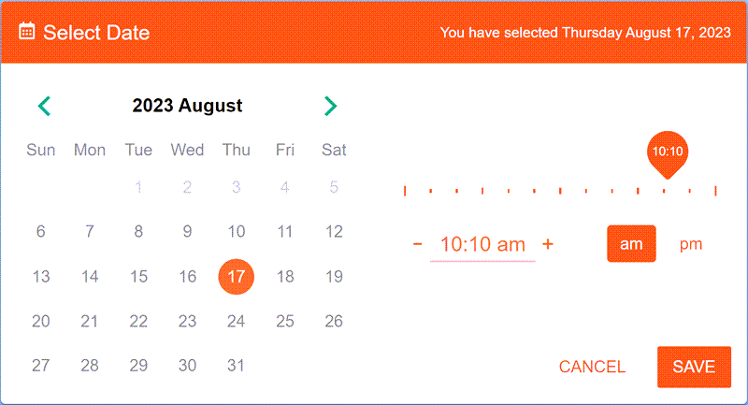Screen dimensions: 748x405
Task: Click the 10:10 am time field
Action: pos(482,245)
